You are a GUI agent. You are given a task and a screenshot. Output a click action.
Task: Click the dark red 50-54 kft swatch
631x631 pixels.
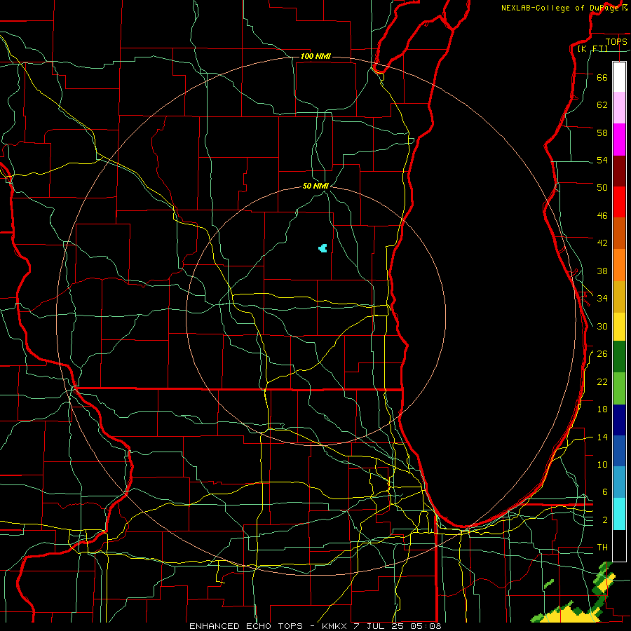coord(619,172)
